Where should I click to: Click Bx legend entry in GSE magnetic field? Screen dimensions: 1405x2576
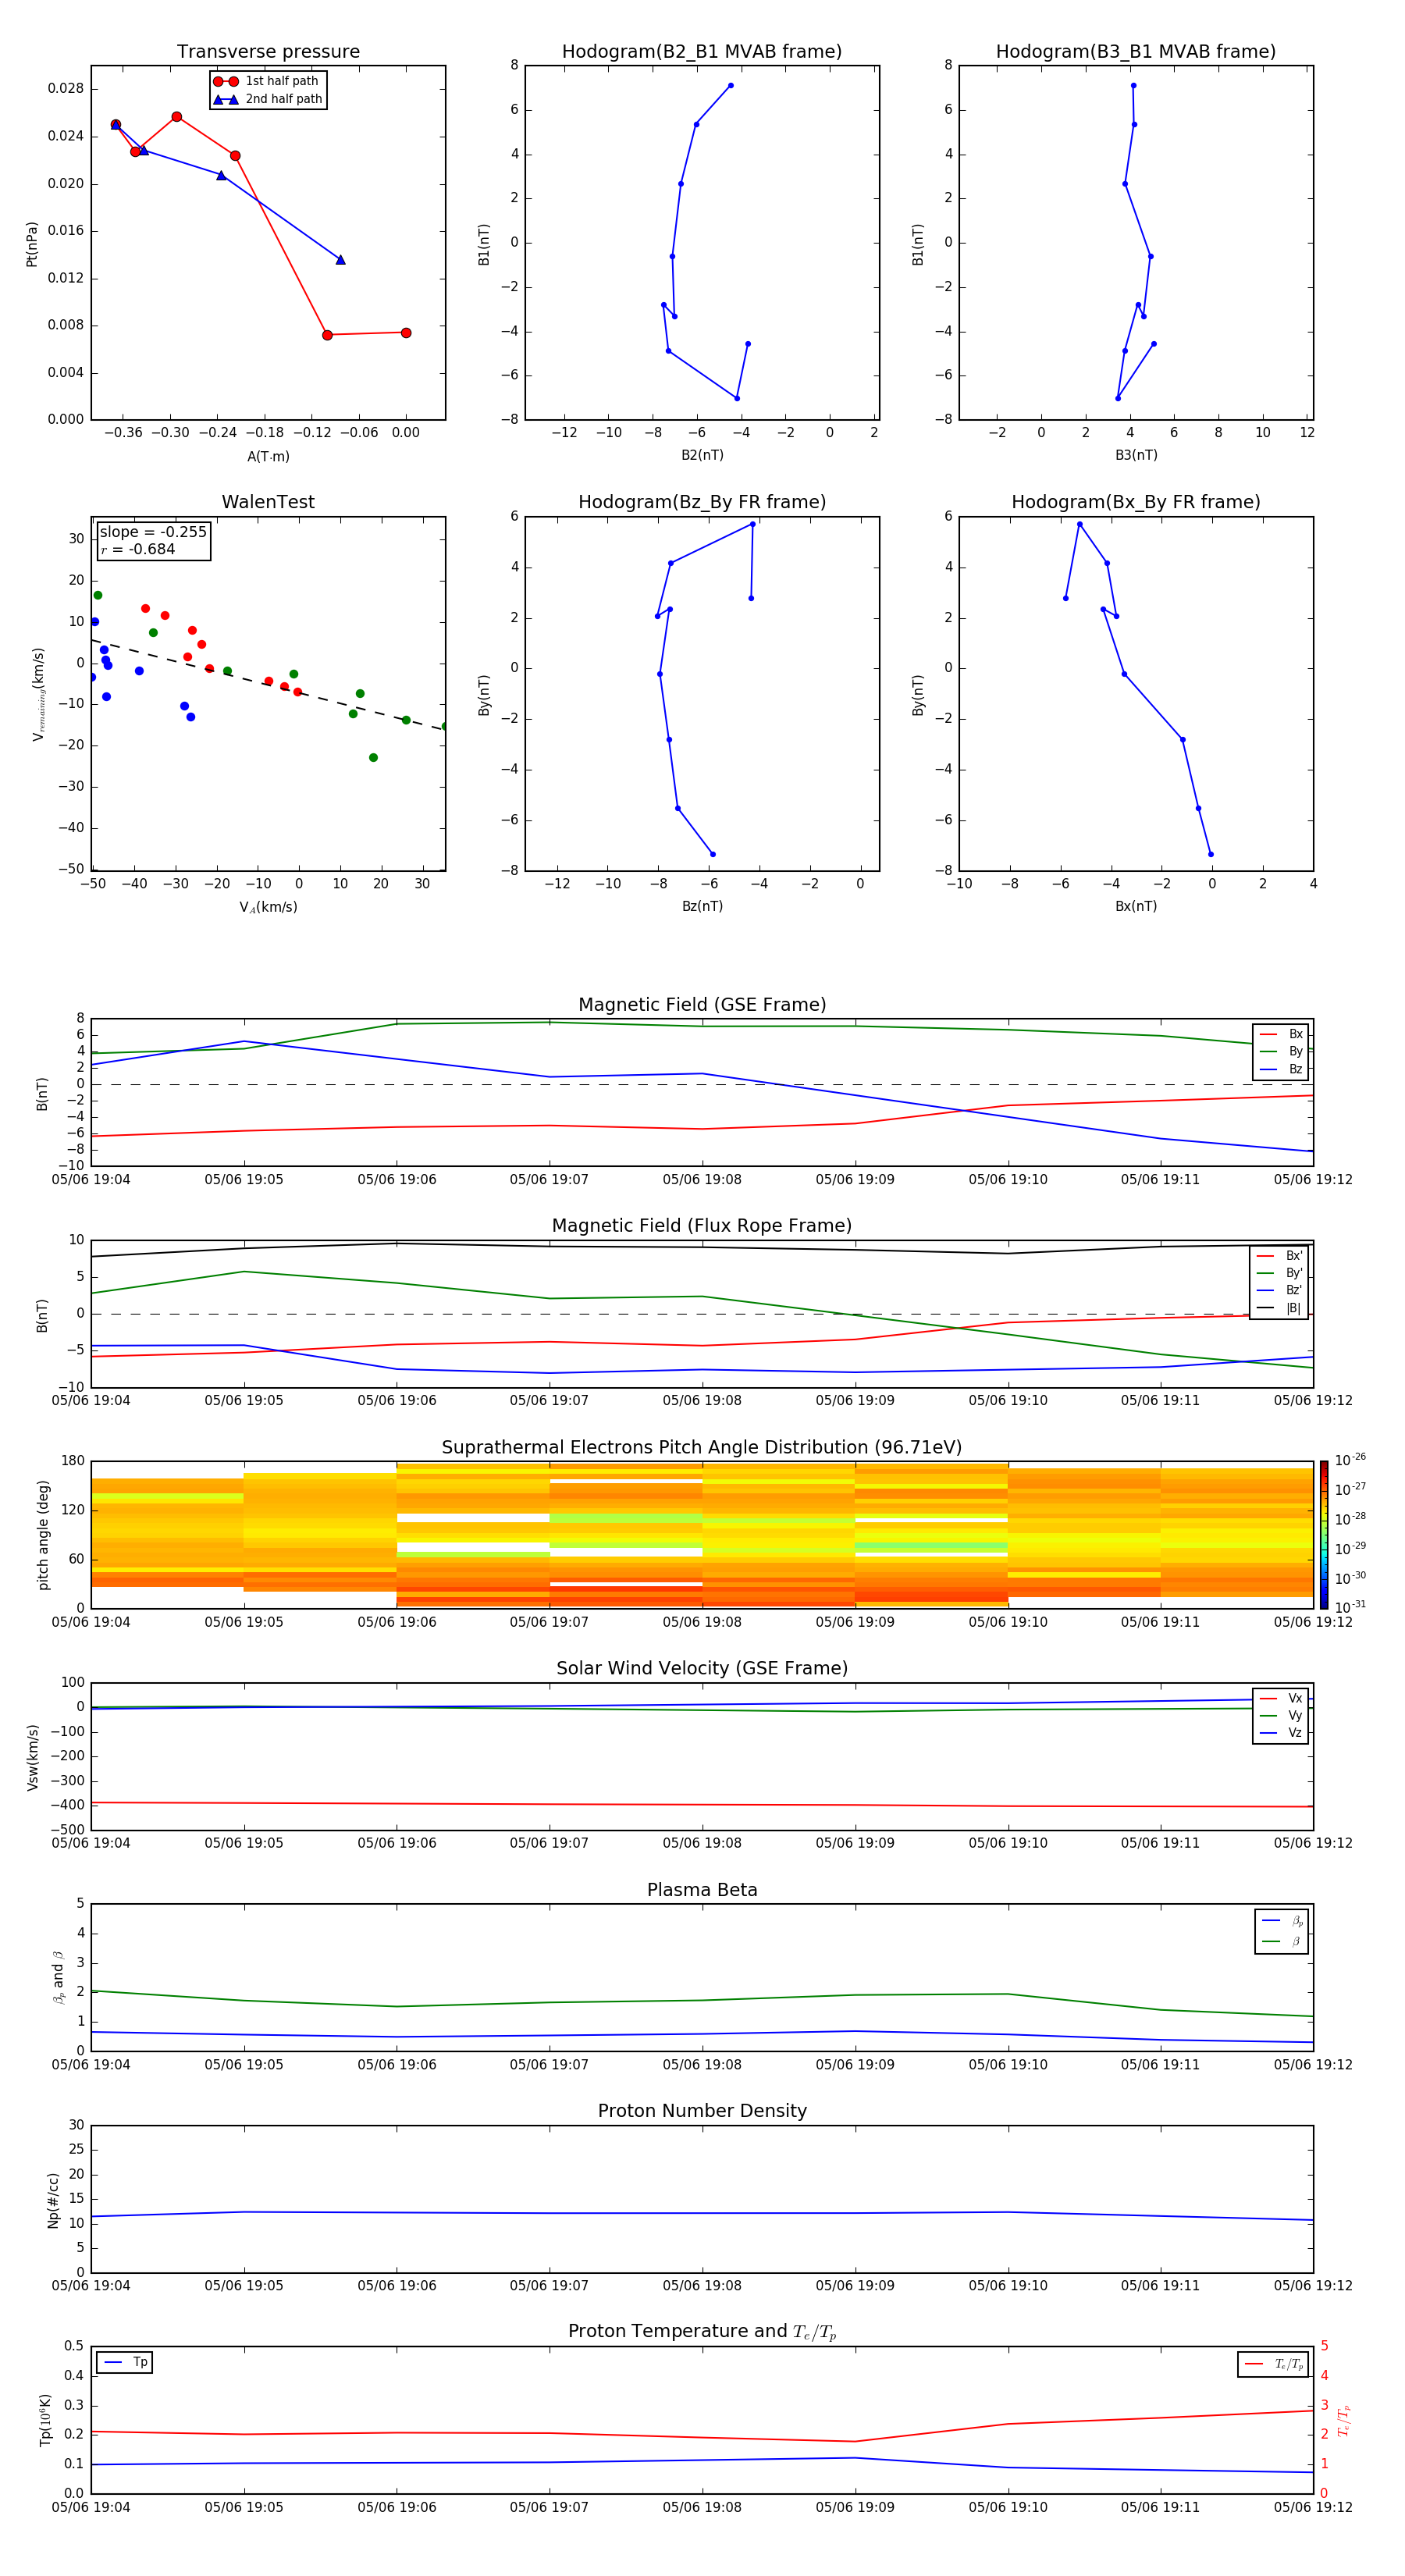[1281, 1034]
